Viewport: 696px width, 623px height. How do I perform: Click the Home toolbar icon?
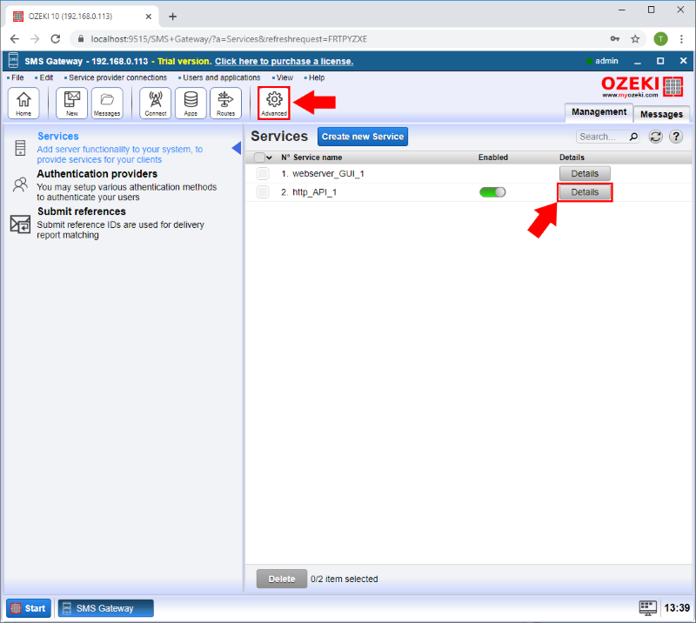(23, 103)
